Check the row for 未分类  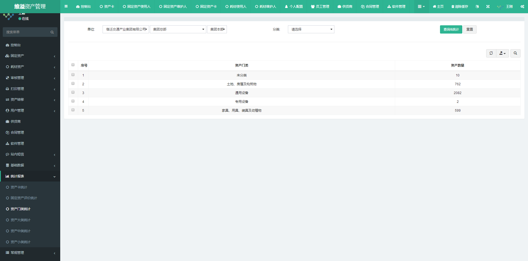73,75
